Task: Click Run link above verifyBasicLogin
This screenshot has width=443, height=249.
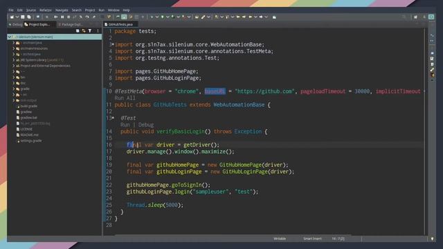Action: (x=125, y=124)
